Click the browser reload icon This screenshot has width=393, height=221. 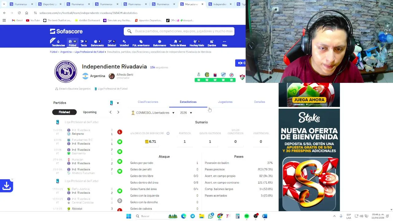pyautogui.click(x=19, y=13)
